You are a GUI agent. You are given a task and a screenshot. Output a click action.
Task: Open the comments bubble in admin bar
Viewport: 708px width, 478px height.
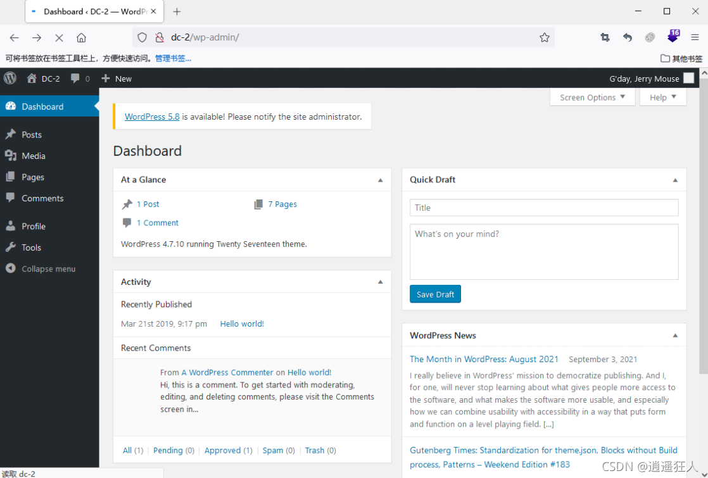[80, 79]
